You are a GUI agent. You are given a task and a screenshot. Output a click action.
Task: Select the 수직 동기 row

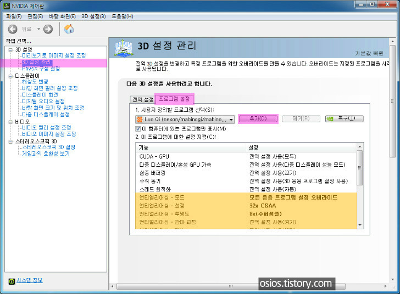pyautogui.click(x=246, y=181)
